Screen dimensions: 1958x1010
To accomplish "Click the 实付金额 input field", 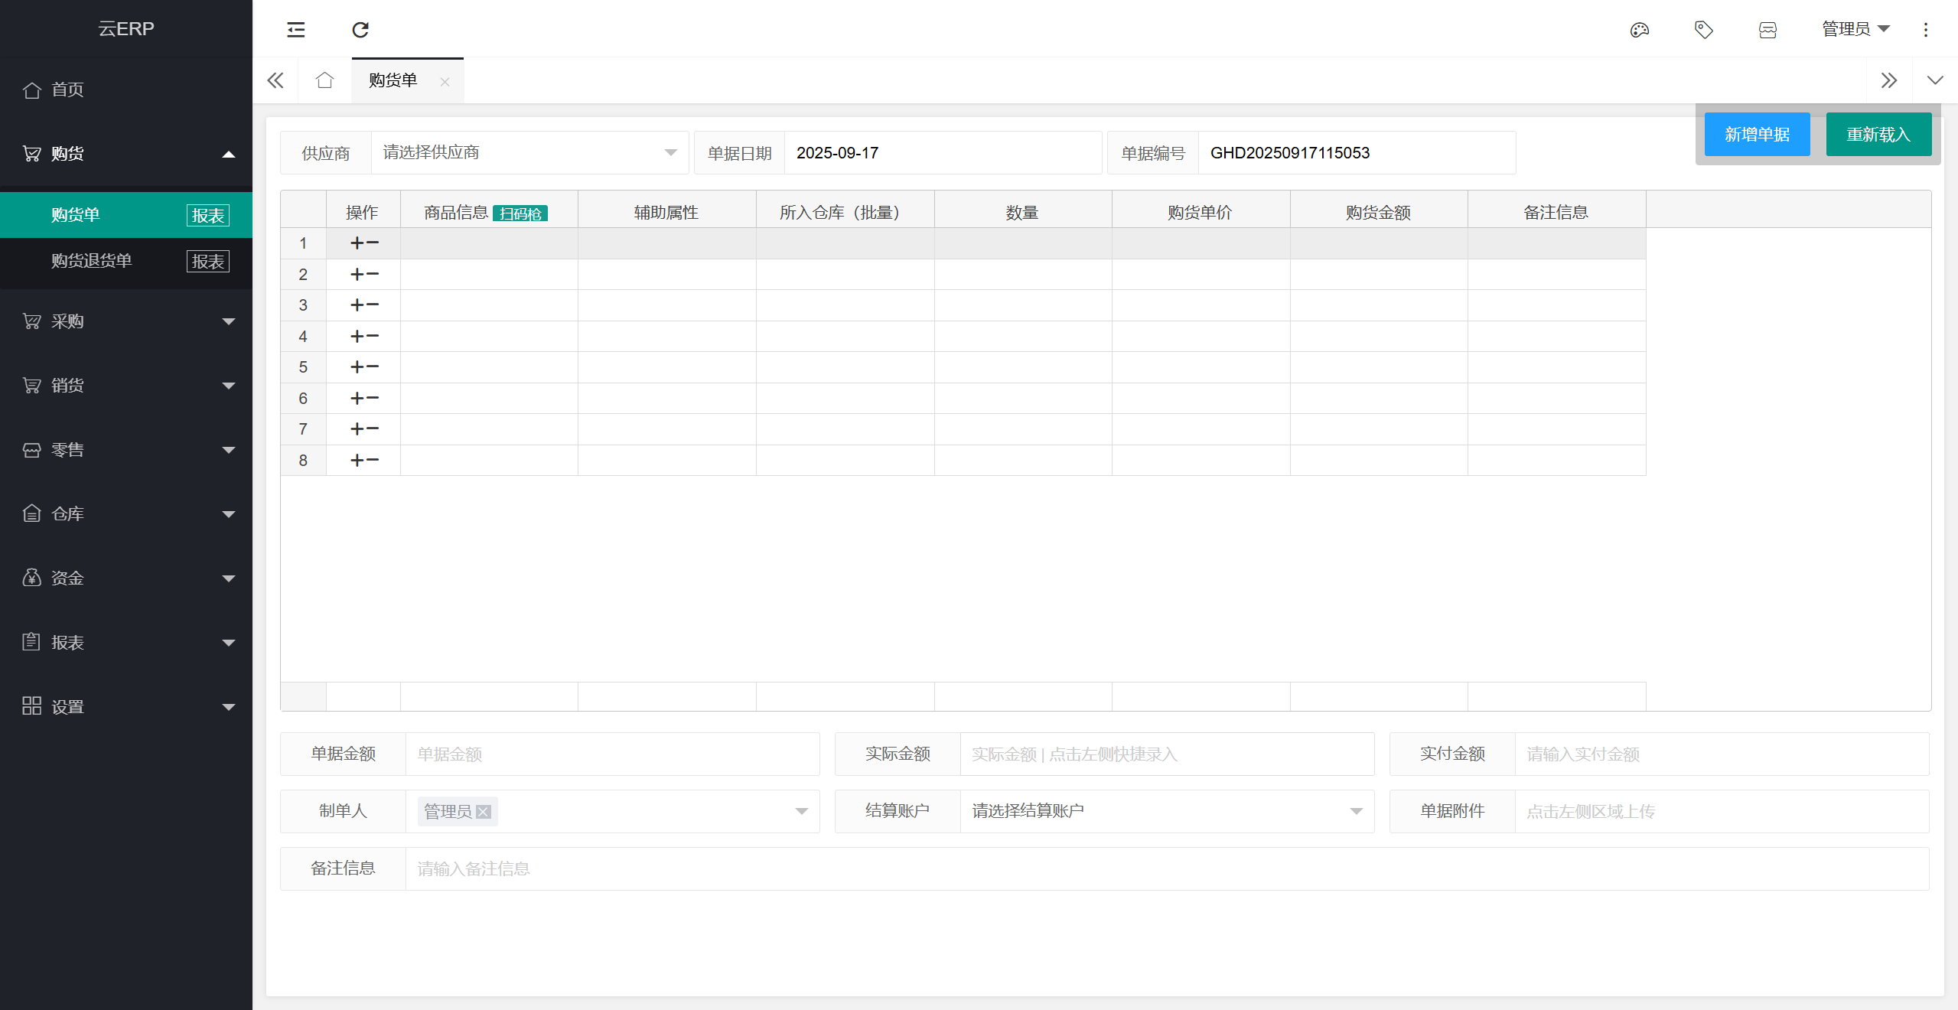I will 1722,754.
